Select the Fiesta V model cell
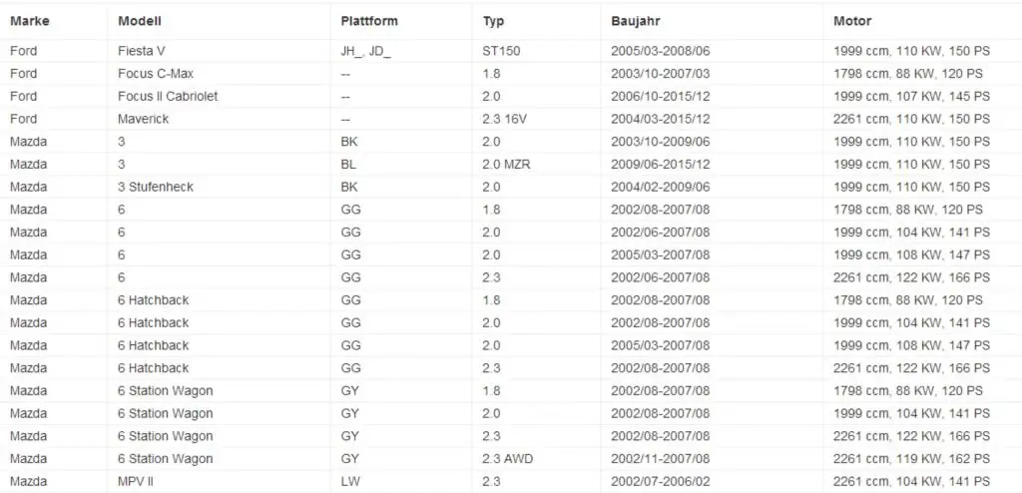This screenshot has width=1022, height=493. coord(142,51)
